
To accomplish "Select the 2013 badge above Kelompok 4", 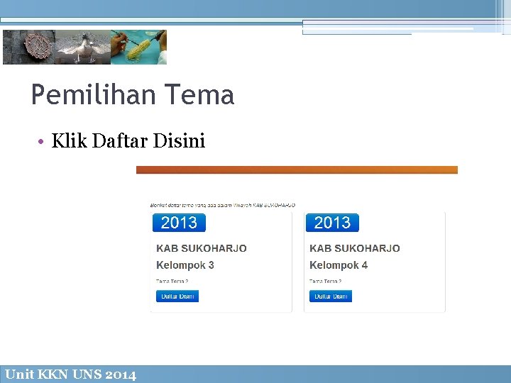I will (332, 223).
